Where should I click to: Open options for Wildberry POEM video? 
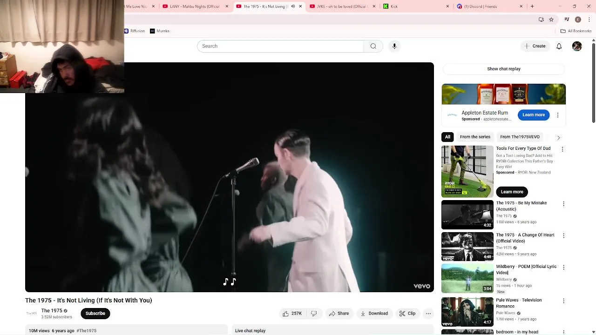tap(563, 268)
